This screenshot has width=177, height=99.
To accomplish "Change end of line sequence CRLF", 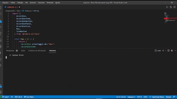I will click(x=145, y=97).
